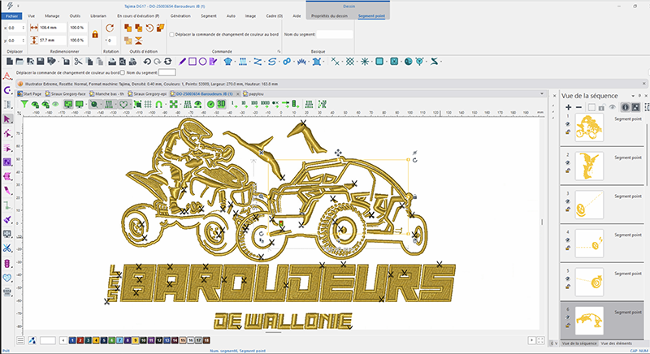Enable 'Déplacer la commande' checkbox in ribbon
The height and width of the screenshot is (354, 650).
pos(171,35)
